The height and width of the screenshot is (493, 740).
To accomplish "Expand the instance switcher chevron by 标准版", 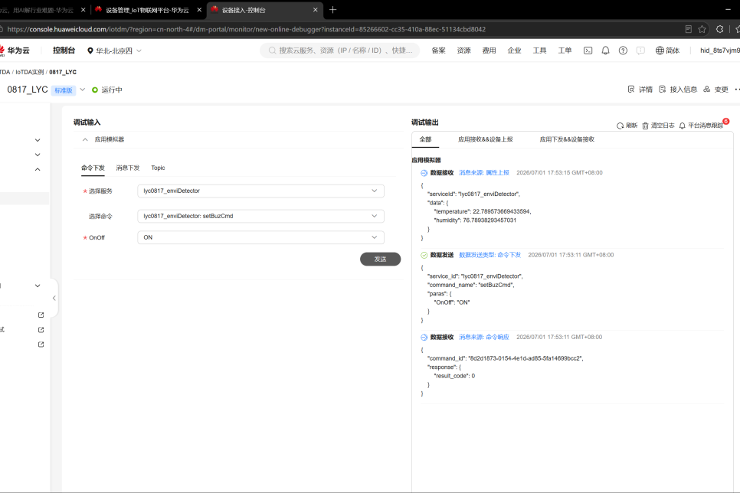I will (x=82, y=90).
